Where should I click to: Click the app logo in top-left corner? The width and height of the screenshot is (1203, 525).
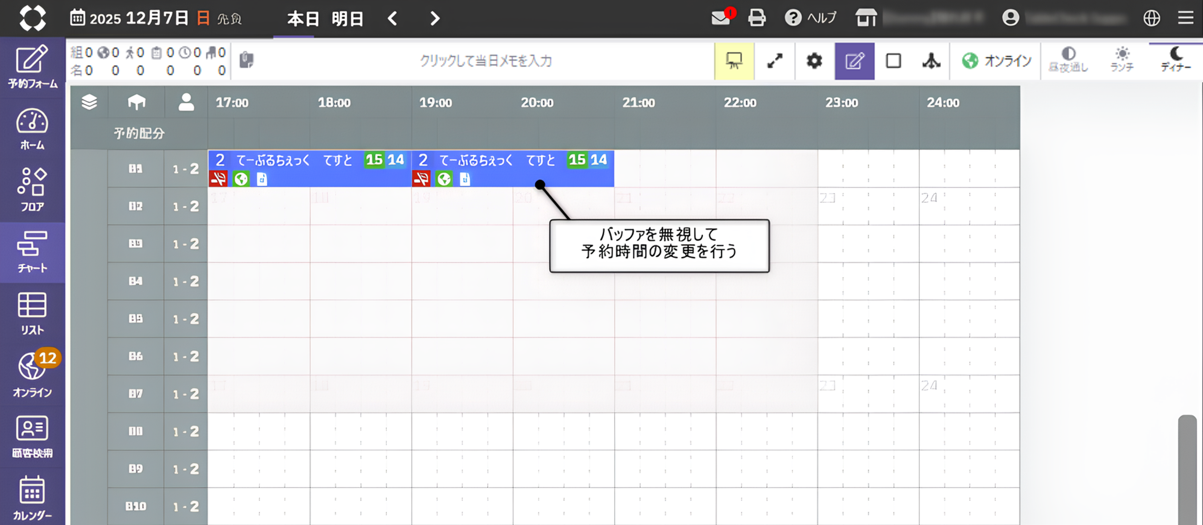tap(32, 18)
